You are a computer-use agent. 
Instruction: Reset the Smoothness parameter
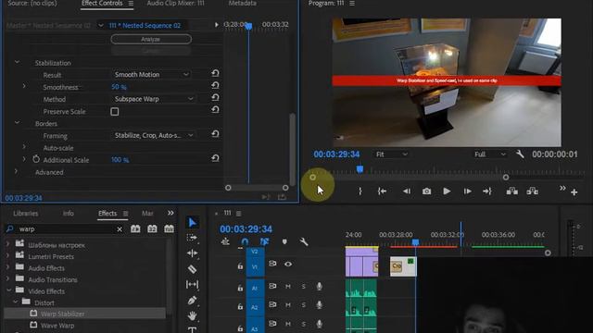[x=215, y=85]
